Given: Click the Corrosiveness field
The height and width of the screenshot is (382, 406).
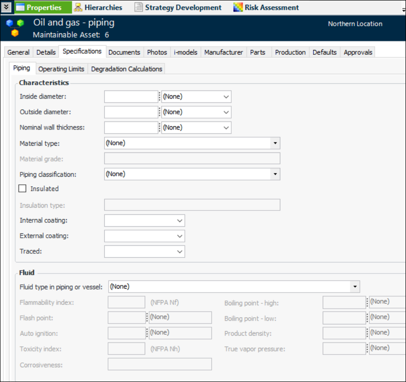Looking at the screenshot, I should point(160,364).
